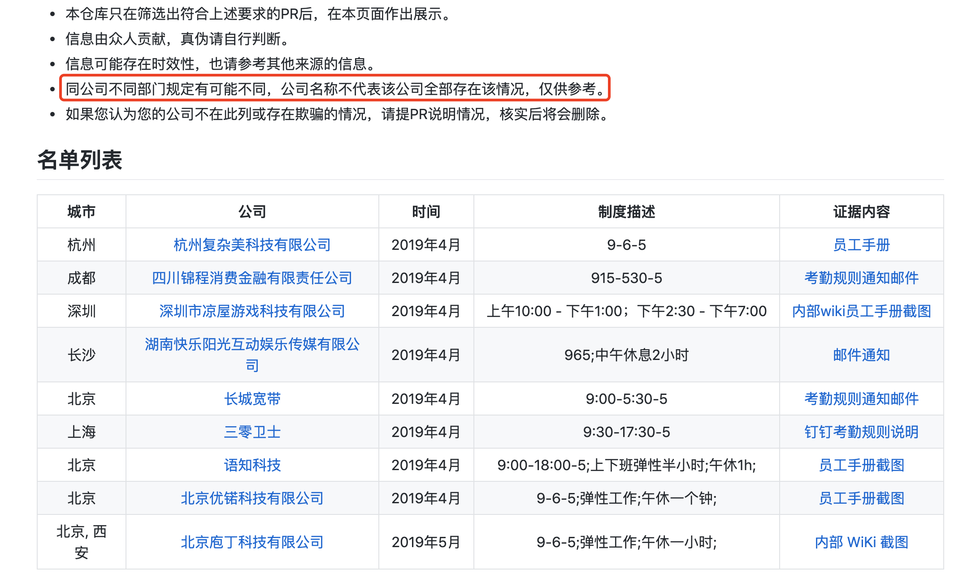Image resolution: width=963 pixels, height=574 pixels.
Task: Click the 成都 city cell
Action: pyautogui.click(x=81, y=278)
